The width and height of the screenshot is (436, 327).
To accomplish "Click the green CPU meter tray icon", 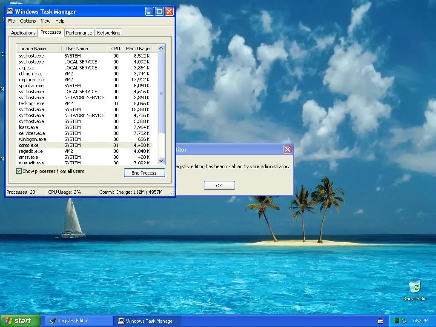I will tap(397, 321).
